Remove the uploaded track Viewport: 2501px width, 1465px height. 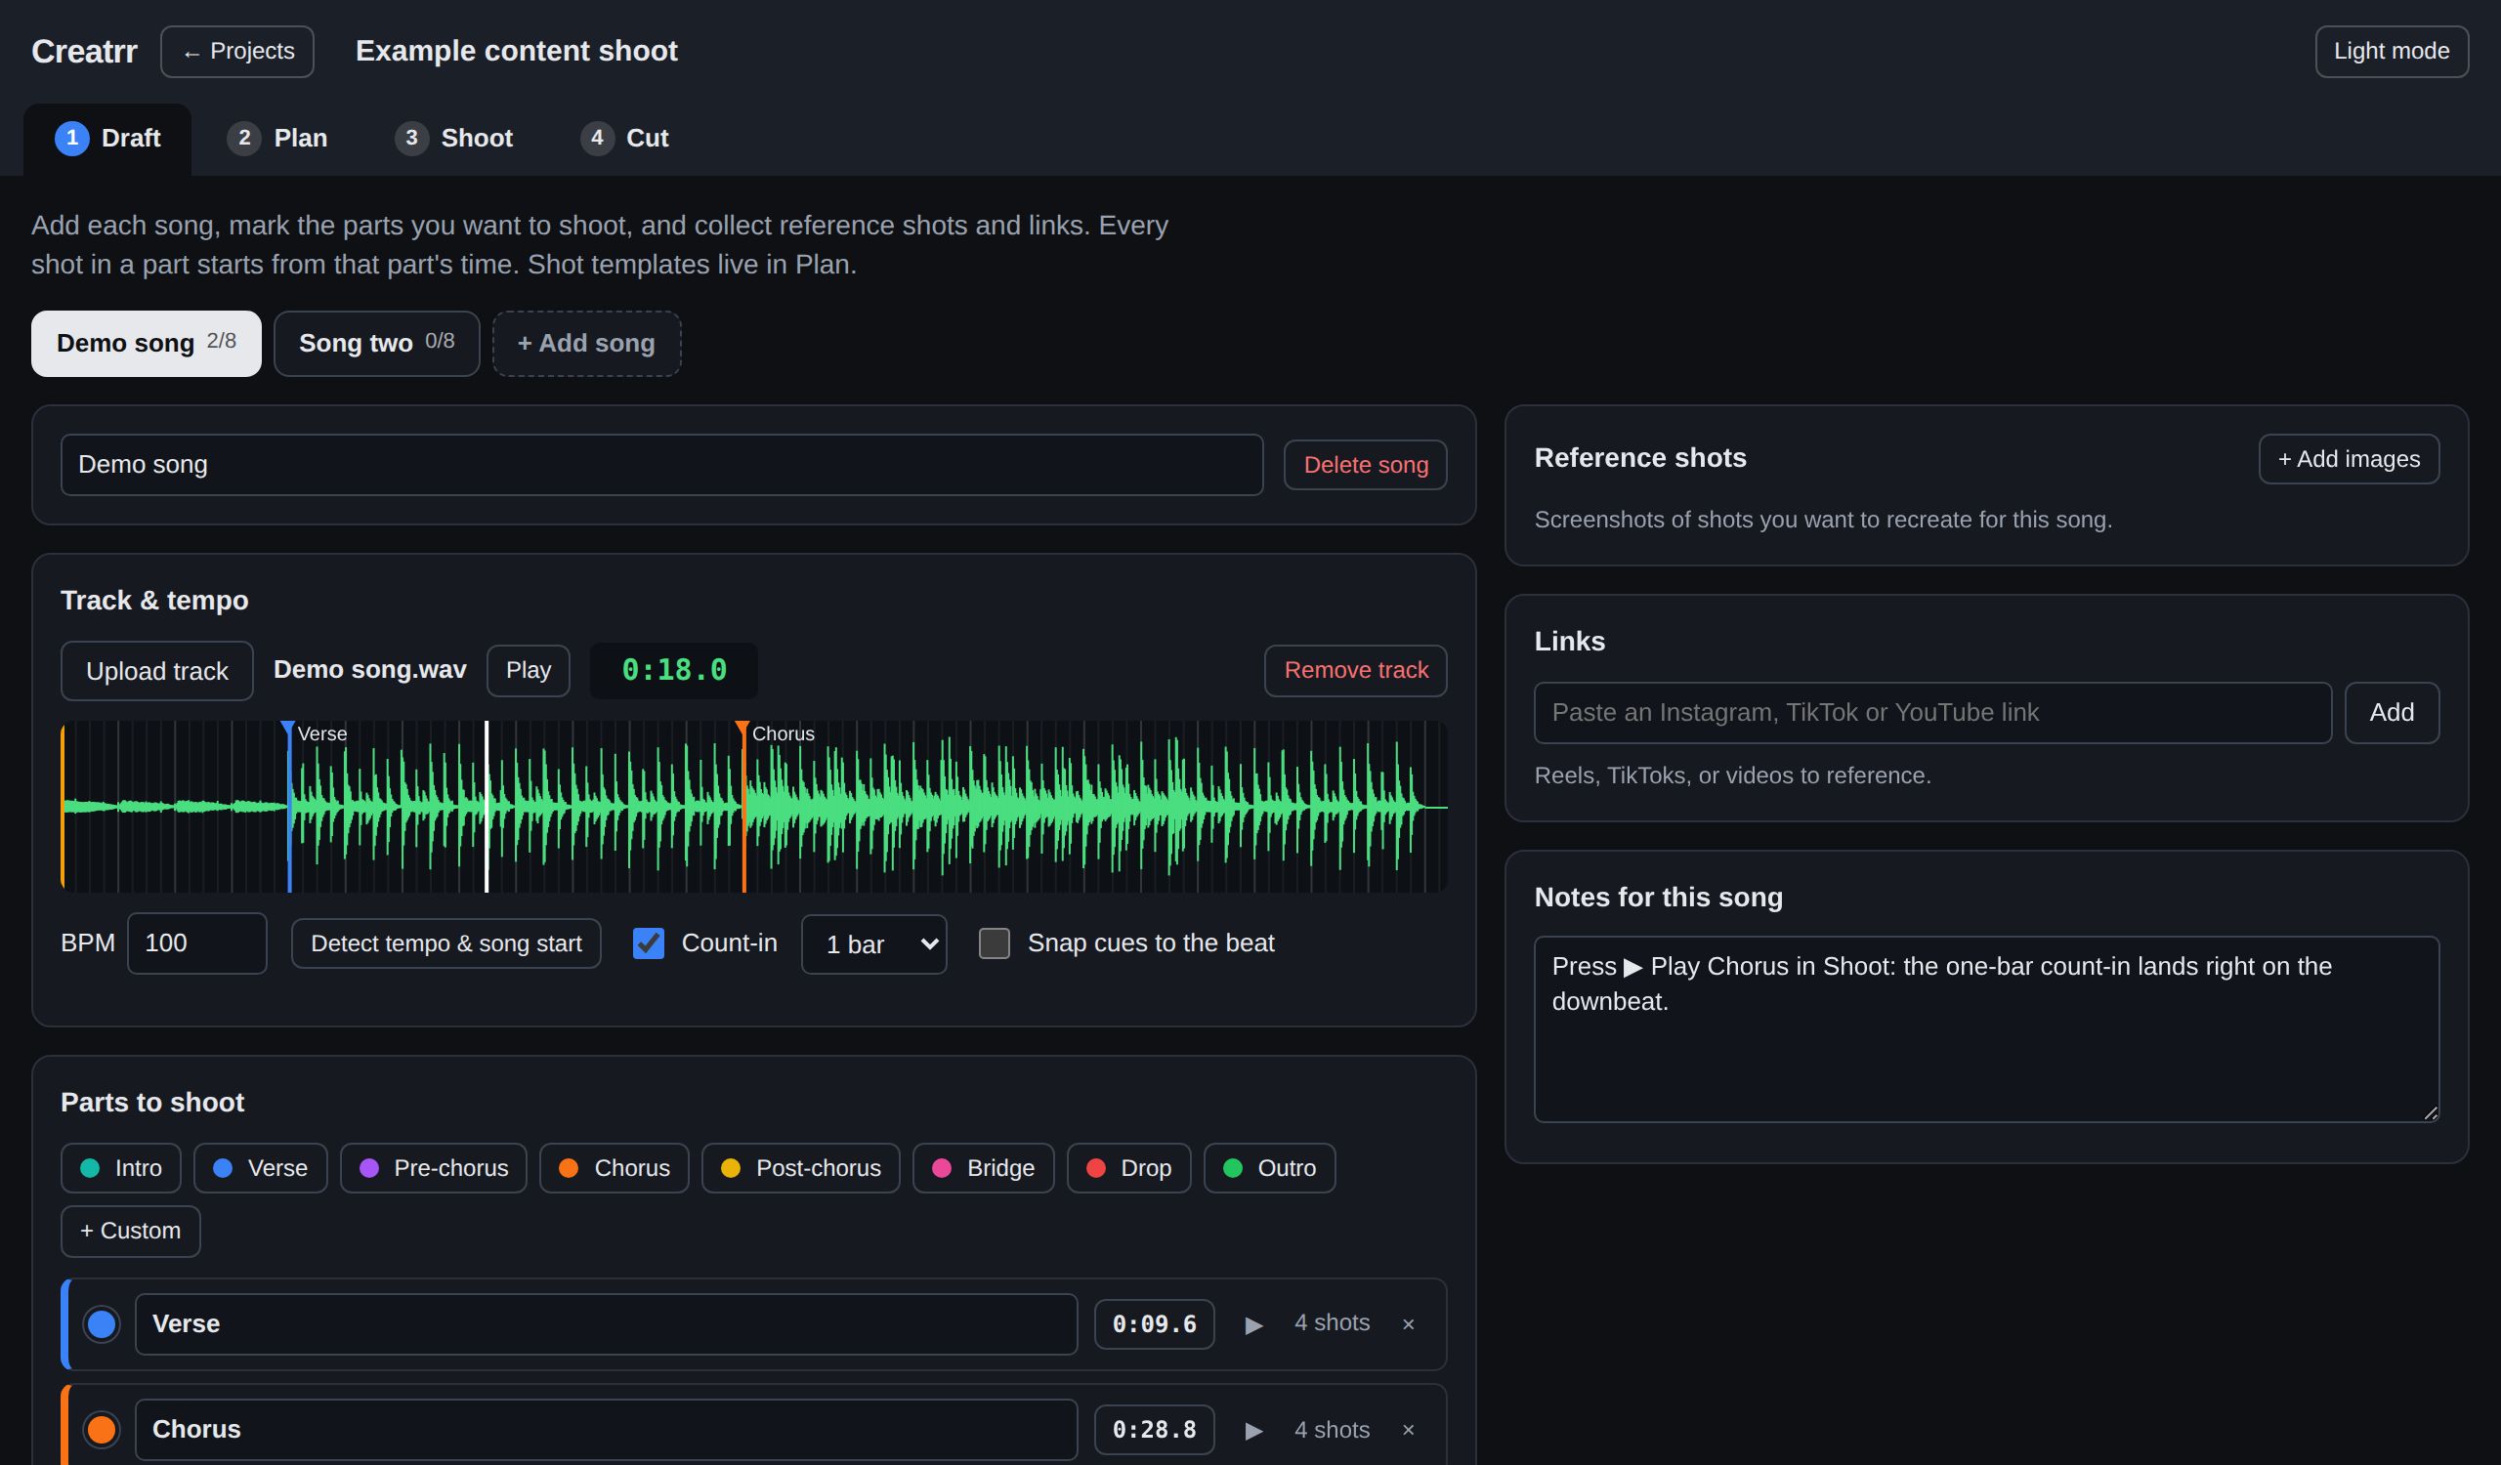tap(1356, 671)
